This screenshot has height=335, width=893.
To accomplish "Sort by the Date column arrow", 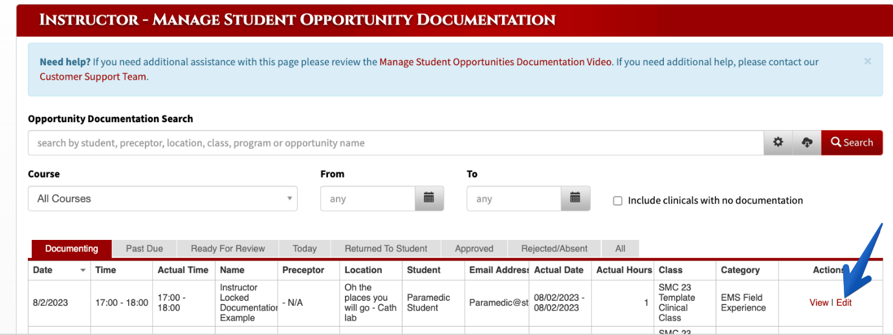I will point(83,270).
